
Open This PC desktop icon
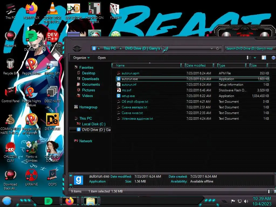pyautogui.click(x=11, y=11)
